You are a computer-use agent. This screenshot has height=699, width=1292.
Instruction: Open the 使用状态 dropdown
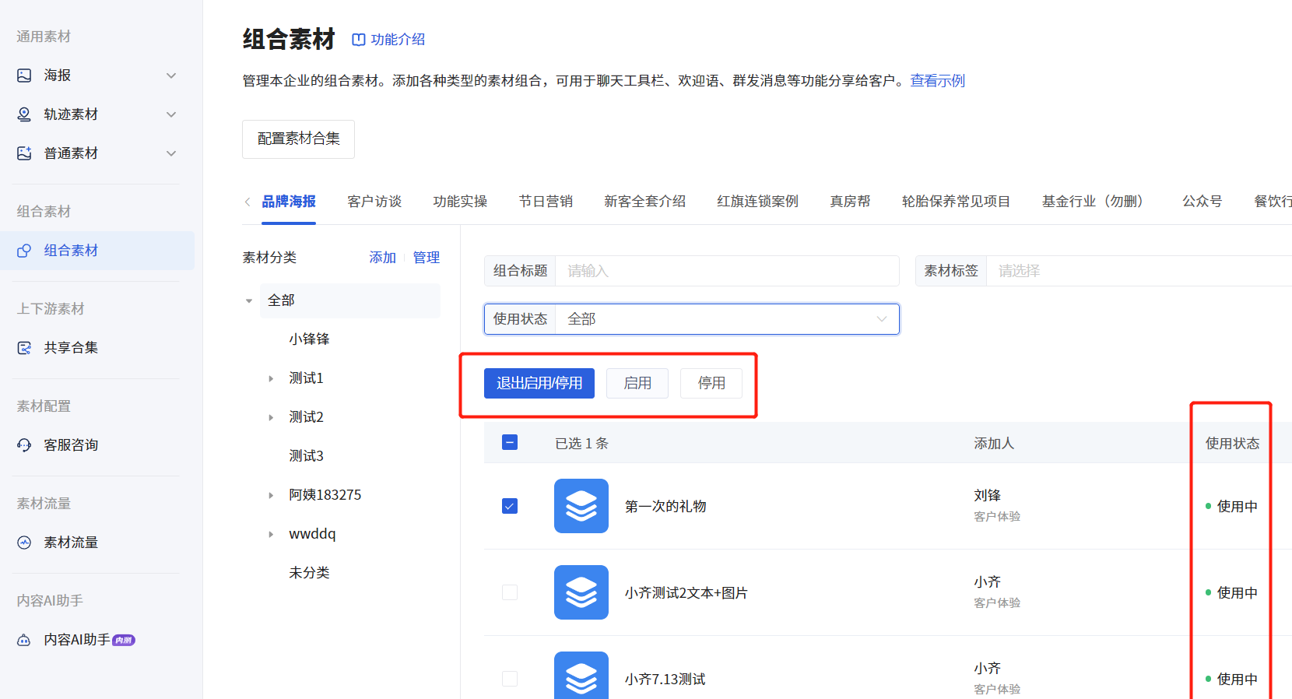(x=692, y=319)
